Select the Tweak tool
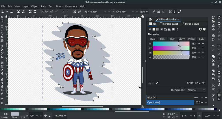The height and width of the screenshot is (119, 222). 2,79
